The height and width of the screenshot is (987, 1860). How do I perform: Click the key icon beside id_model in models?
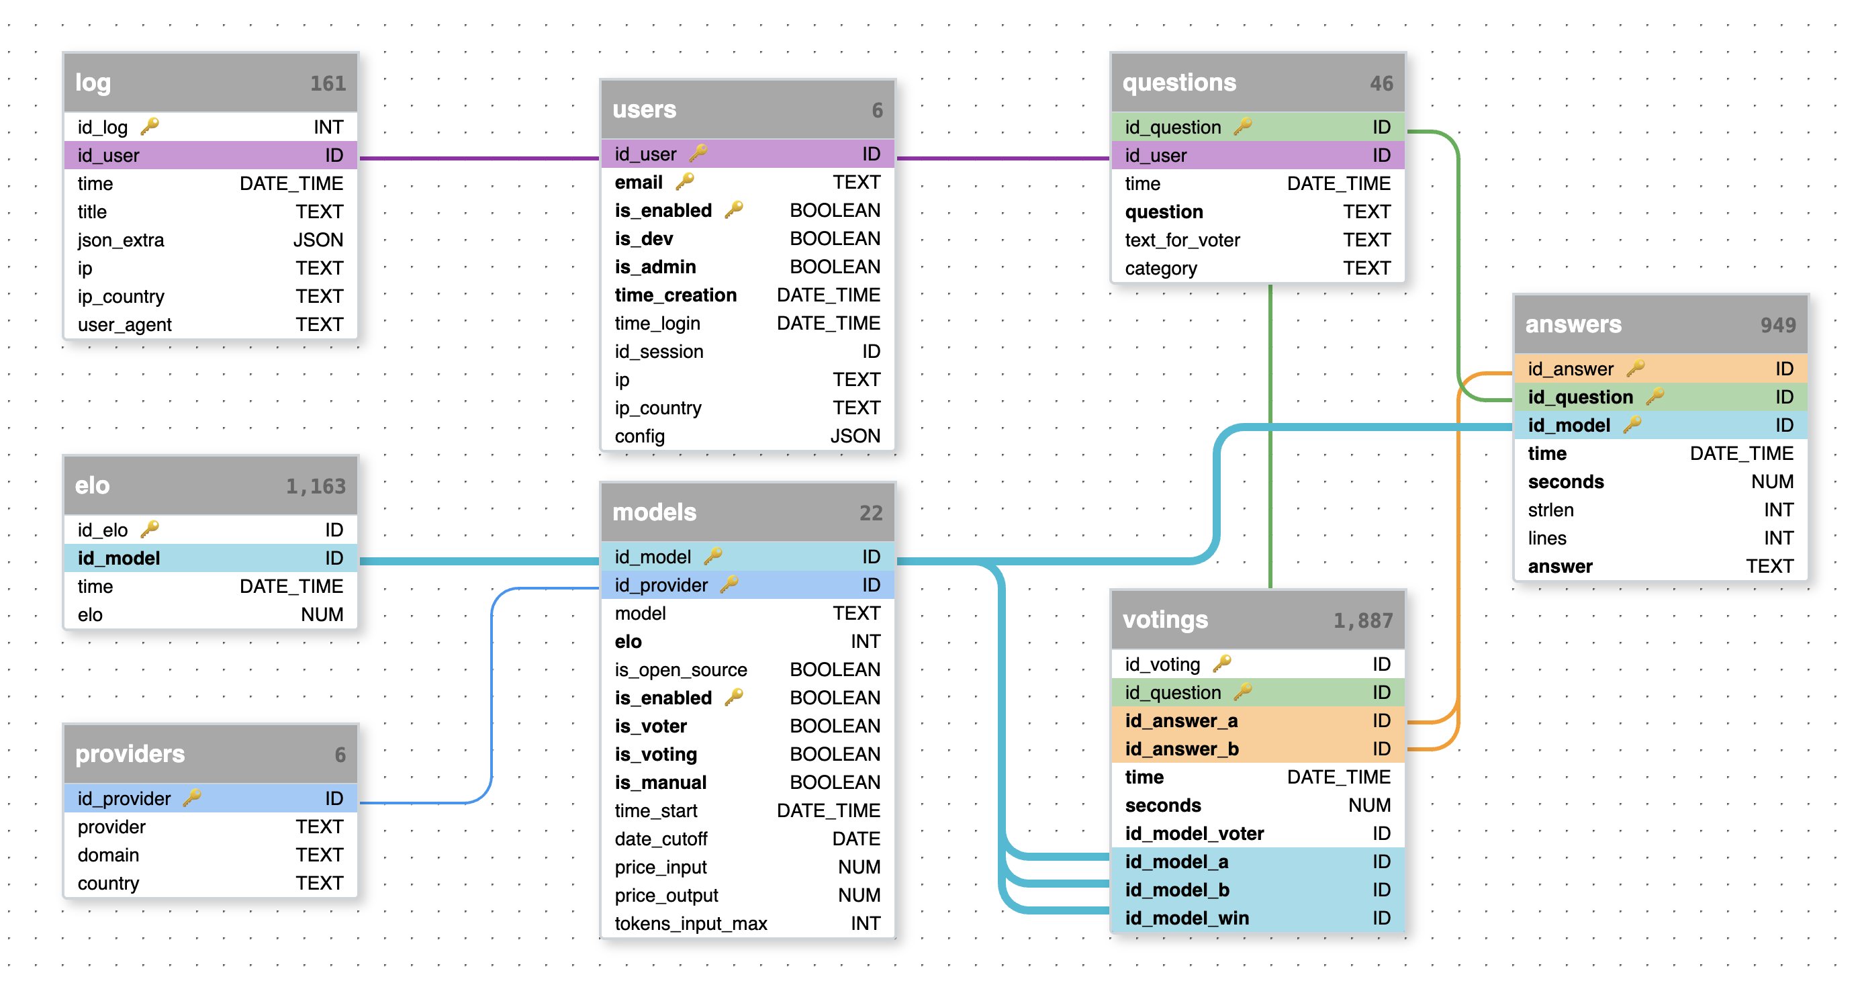click(x=712, y=557)
